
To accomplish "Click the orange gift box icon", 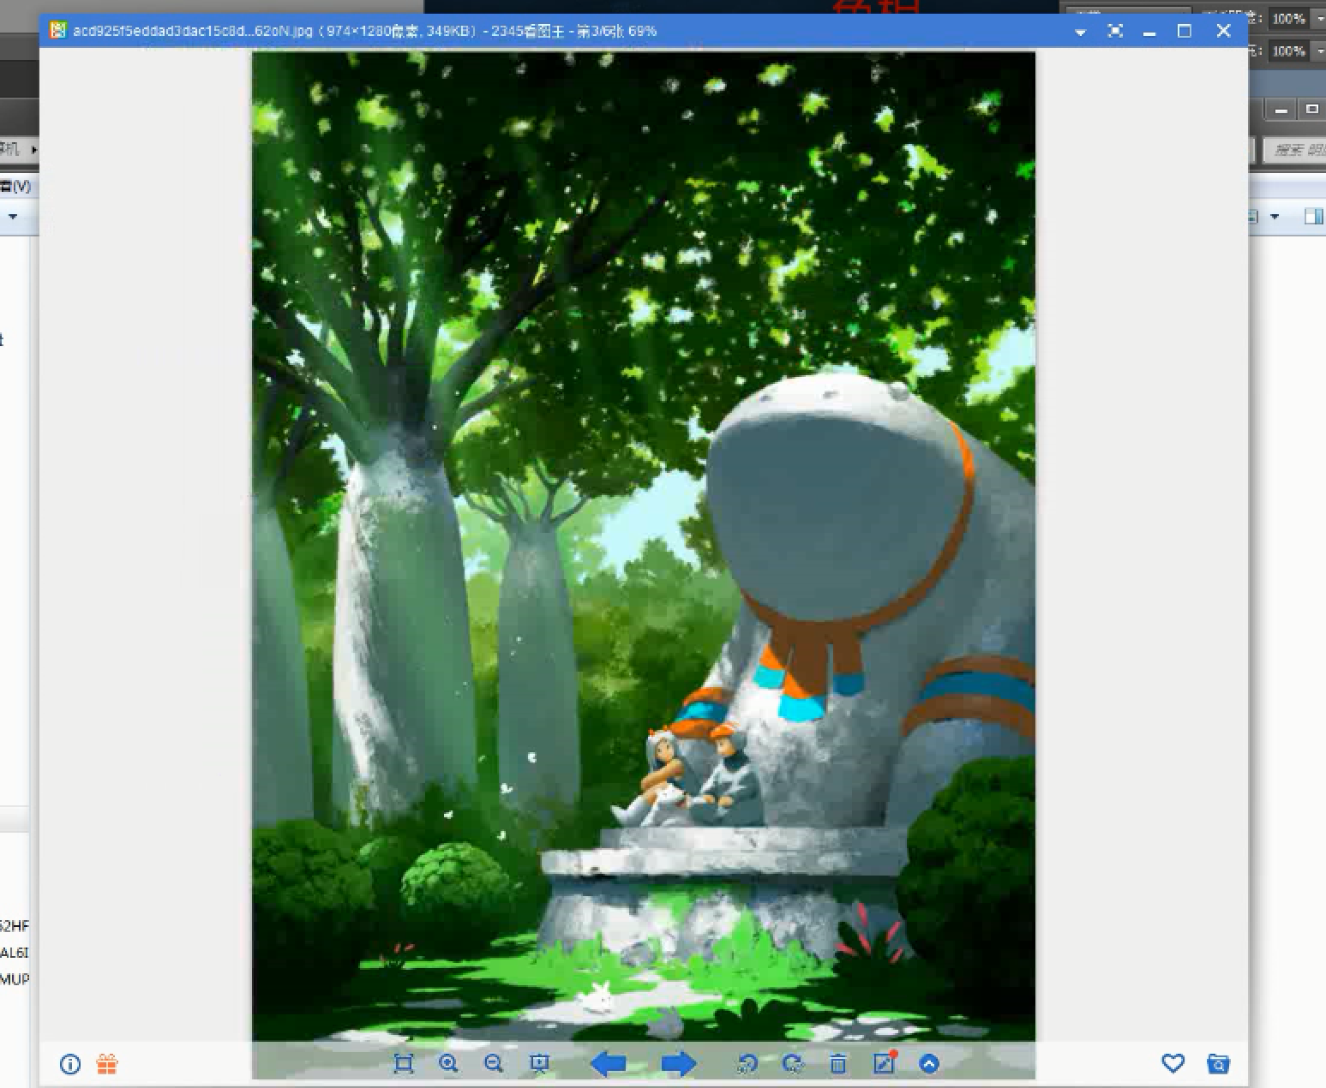I will 107,1064.
